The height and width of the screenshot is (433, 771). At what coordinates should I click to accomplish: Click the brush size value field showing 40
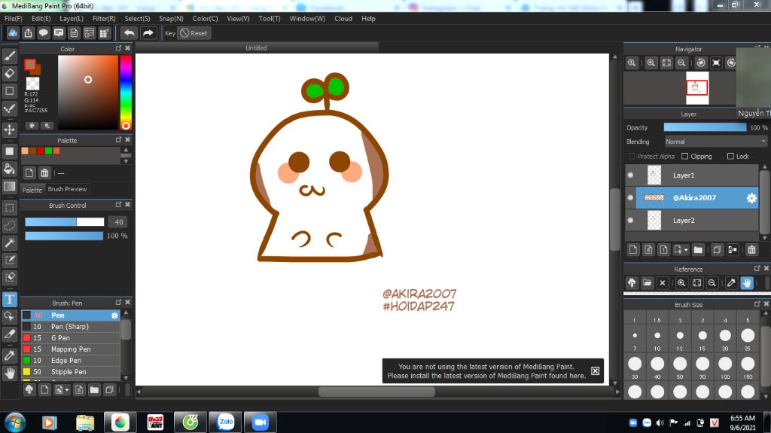click(118, 222)
